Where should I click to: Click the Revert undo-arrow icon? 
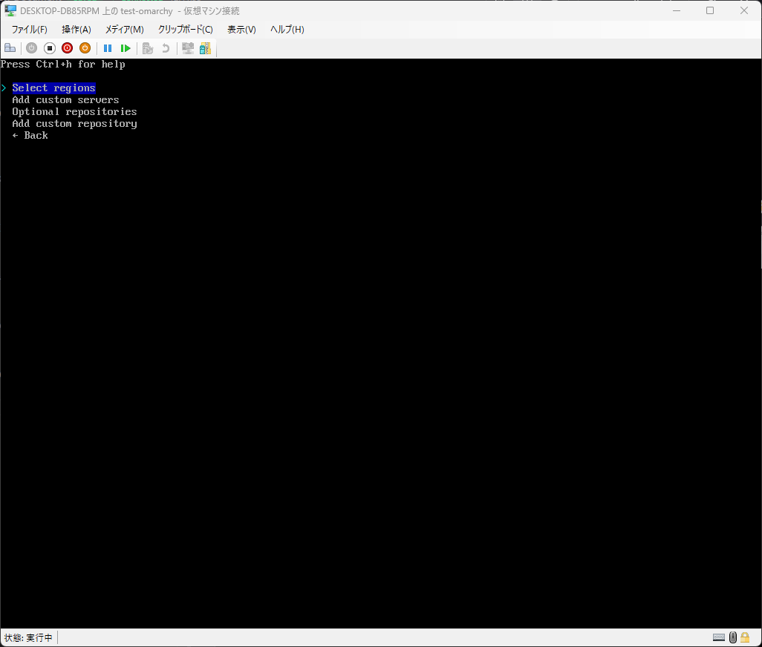click(166, 48)
